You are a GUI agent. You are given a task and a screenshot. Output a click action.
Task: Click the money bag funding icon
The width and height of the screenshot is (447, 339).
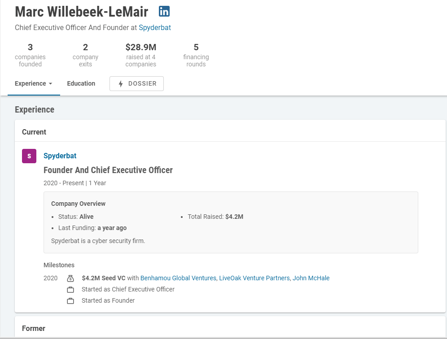pyautogui.click(x=70, y=278)
